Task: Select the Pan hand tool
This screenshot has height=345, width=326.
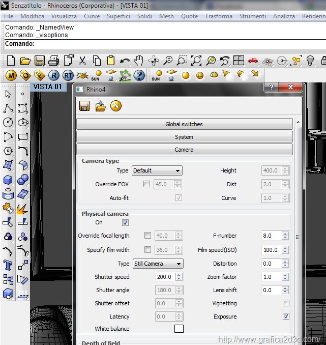Action: point(138,60)
